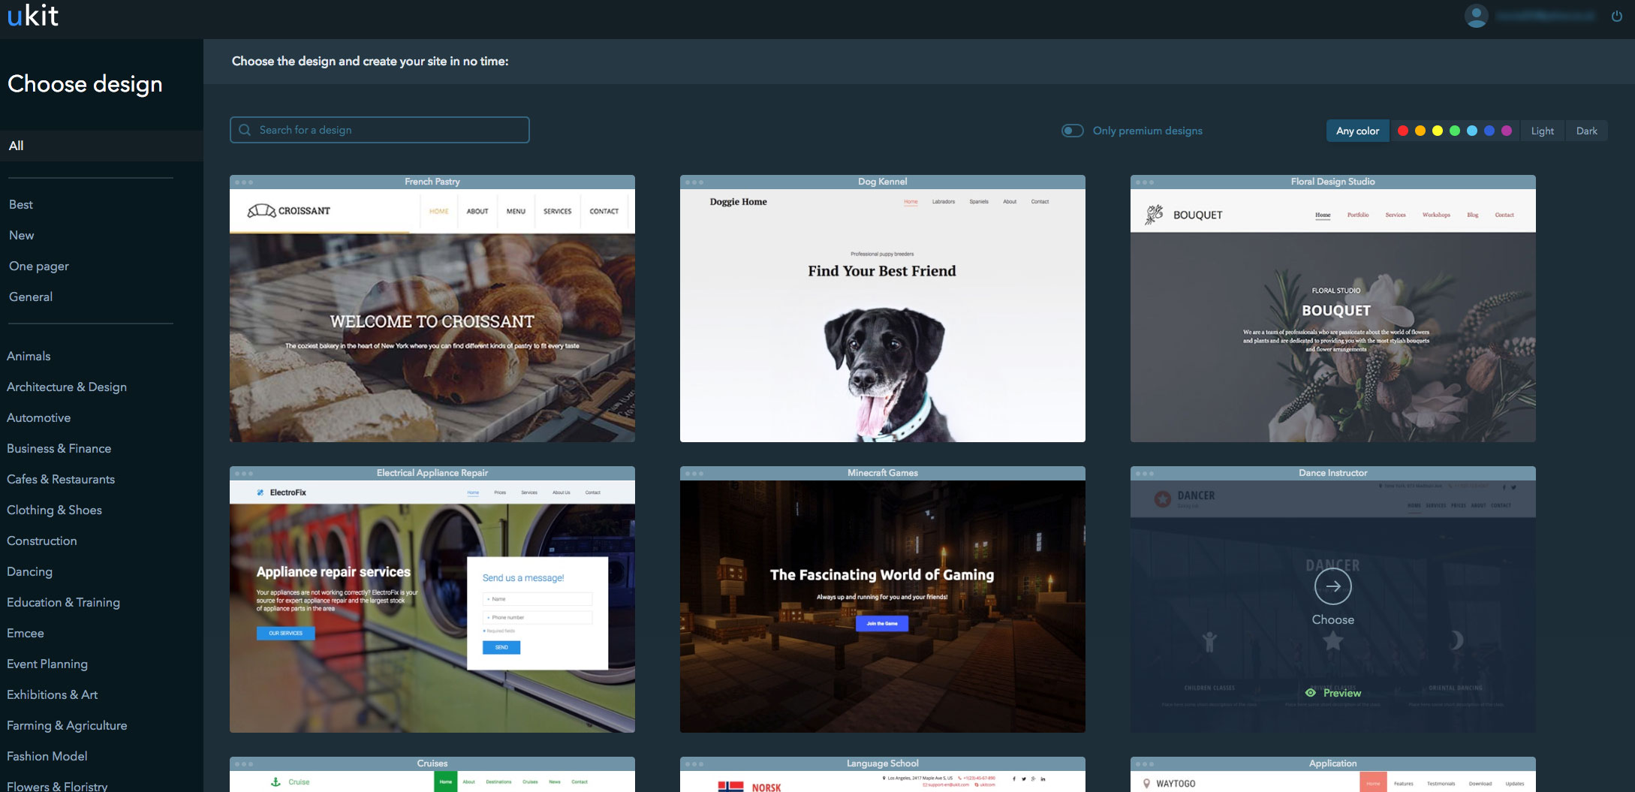Open Exhibitions & Art category
Image resolution: width=1635 pixels, height=792 pixels.
tap(52, 695)
